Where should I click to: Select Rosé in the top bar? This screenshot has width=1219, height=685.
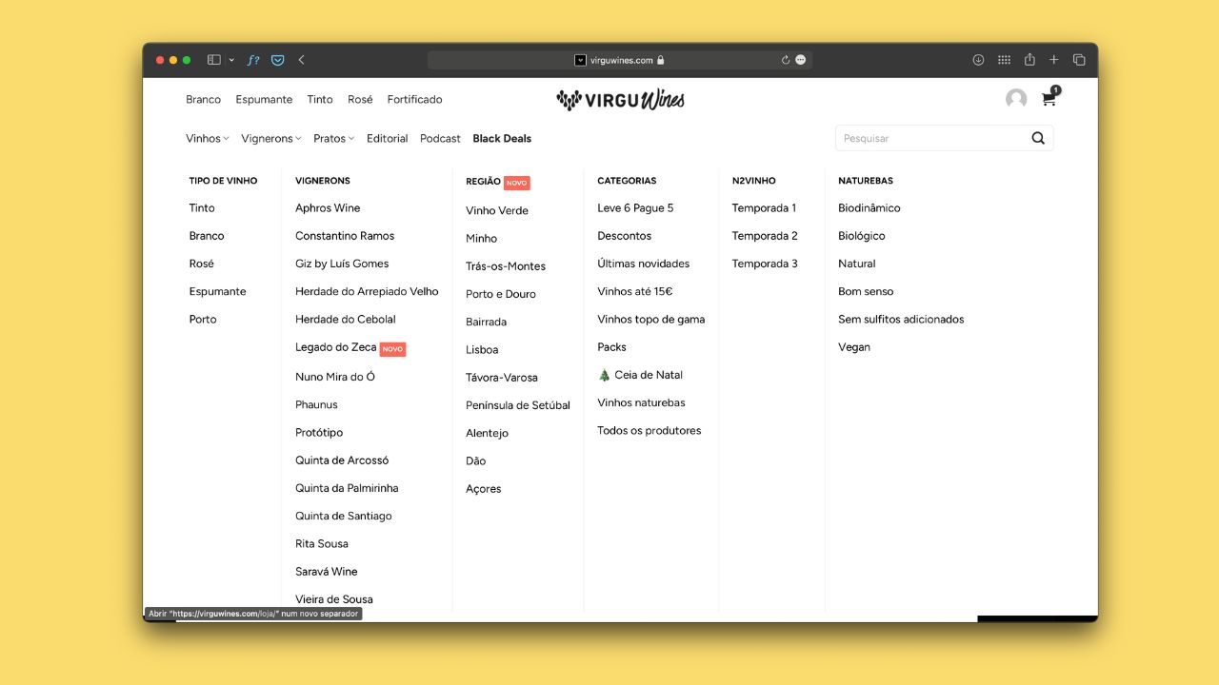click(x=360, y=99)
